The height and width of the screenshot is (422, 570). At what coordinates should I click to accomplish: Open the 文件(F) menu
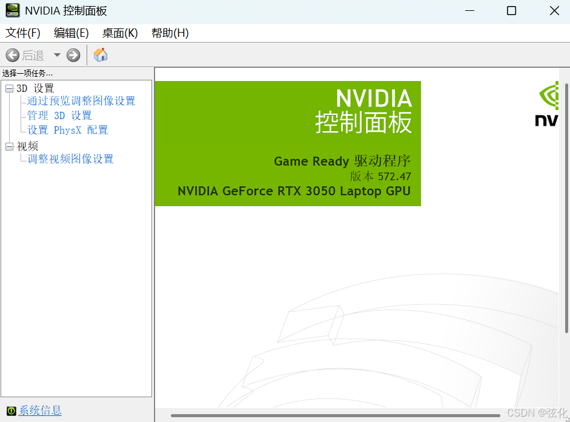(x=23, y=33)
